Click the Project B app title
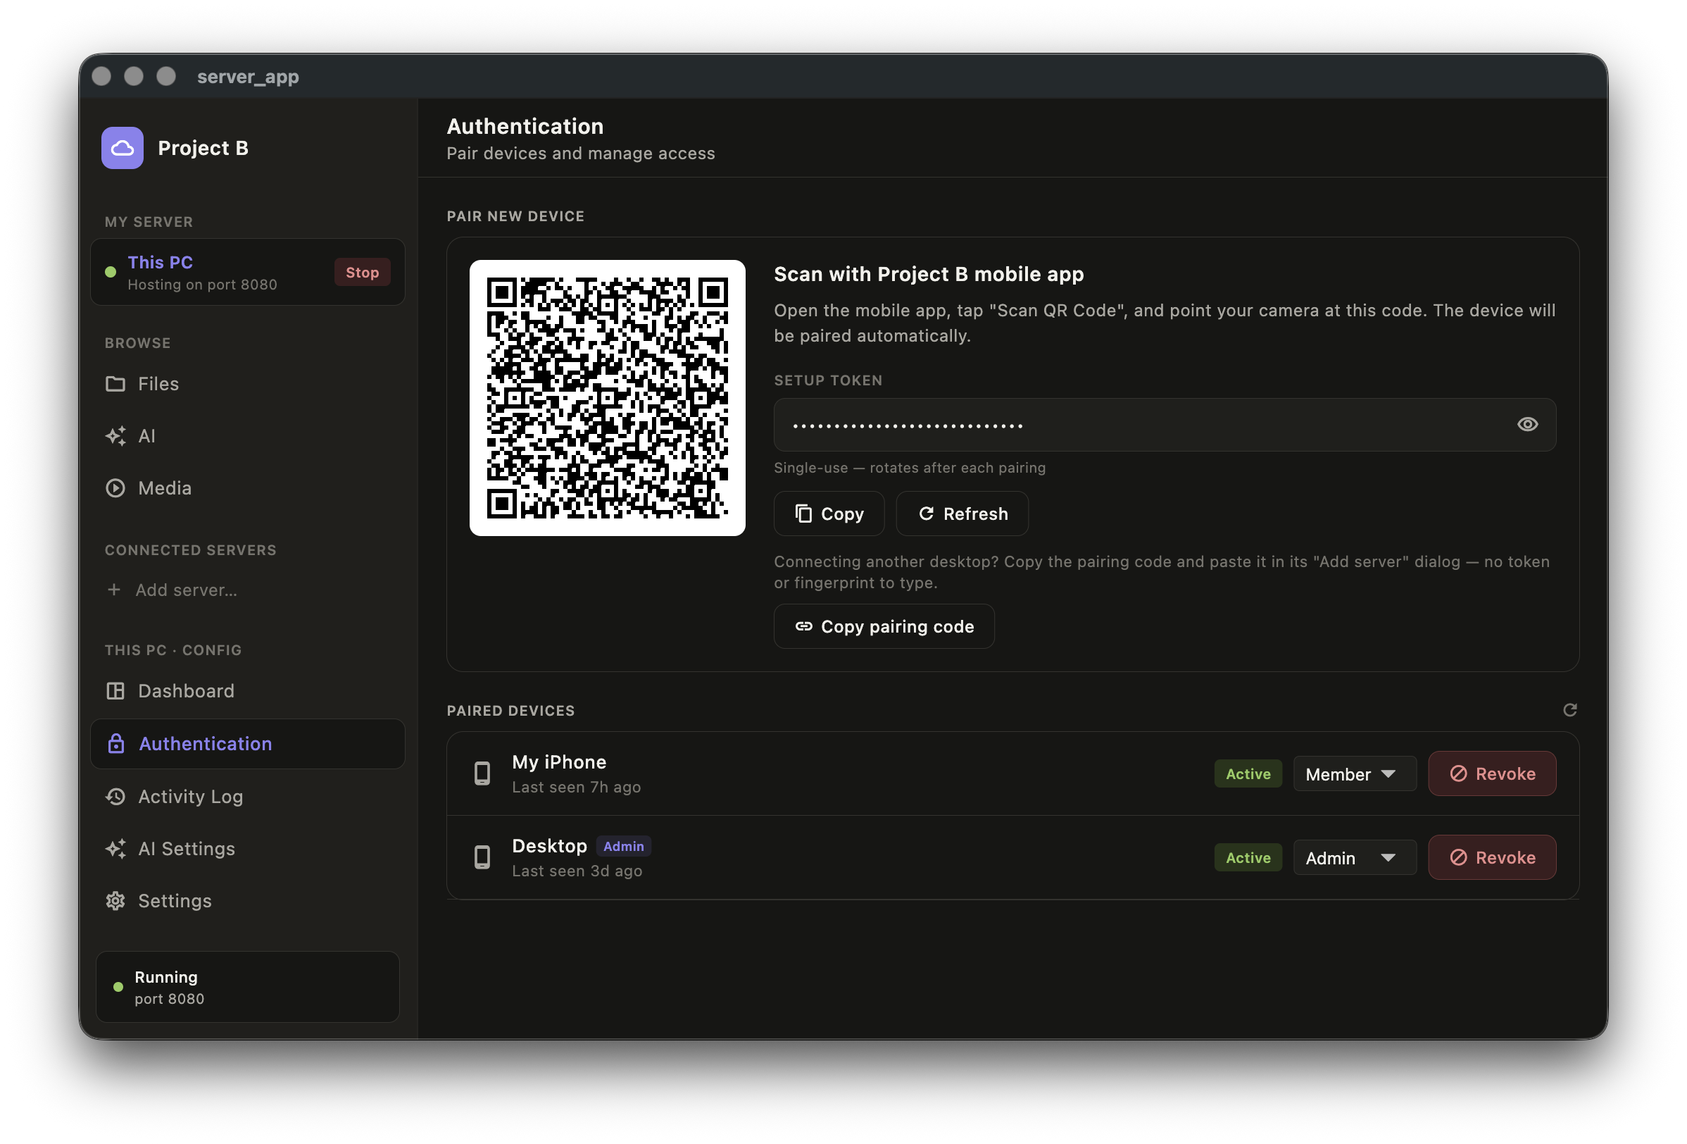Viewport: 1687px width, 1144px height. [x=203, y=148]
